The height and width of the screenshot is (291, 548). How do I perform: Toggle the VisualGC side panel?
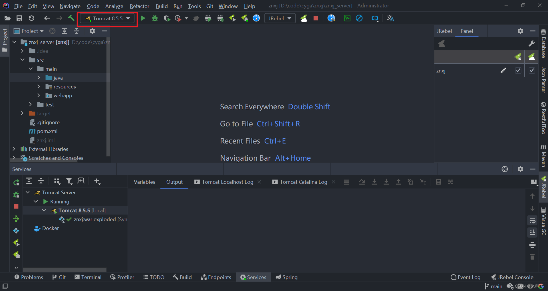tap(543, 221)
